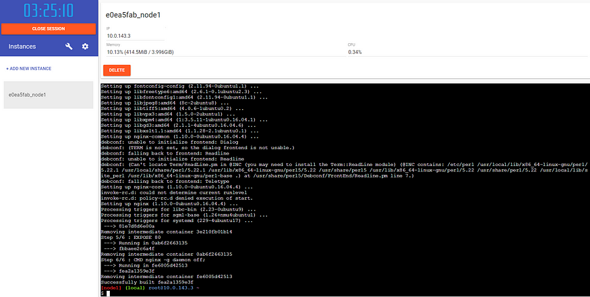The image size is (590, 297).
Task: Focus the terminal command prompt
Action: point(108,293)
